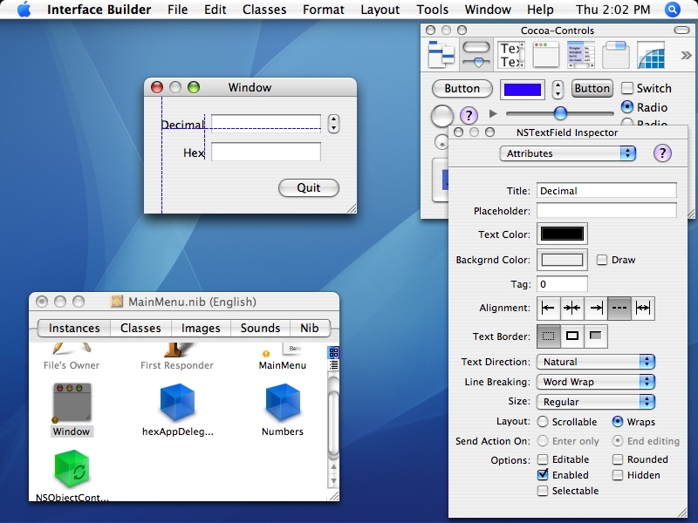Click the purple help button in the Controls palette
This screenshot has height=523, width=698.
[469, 115]
